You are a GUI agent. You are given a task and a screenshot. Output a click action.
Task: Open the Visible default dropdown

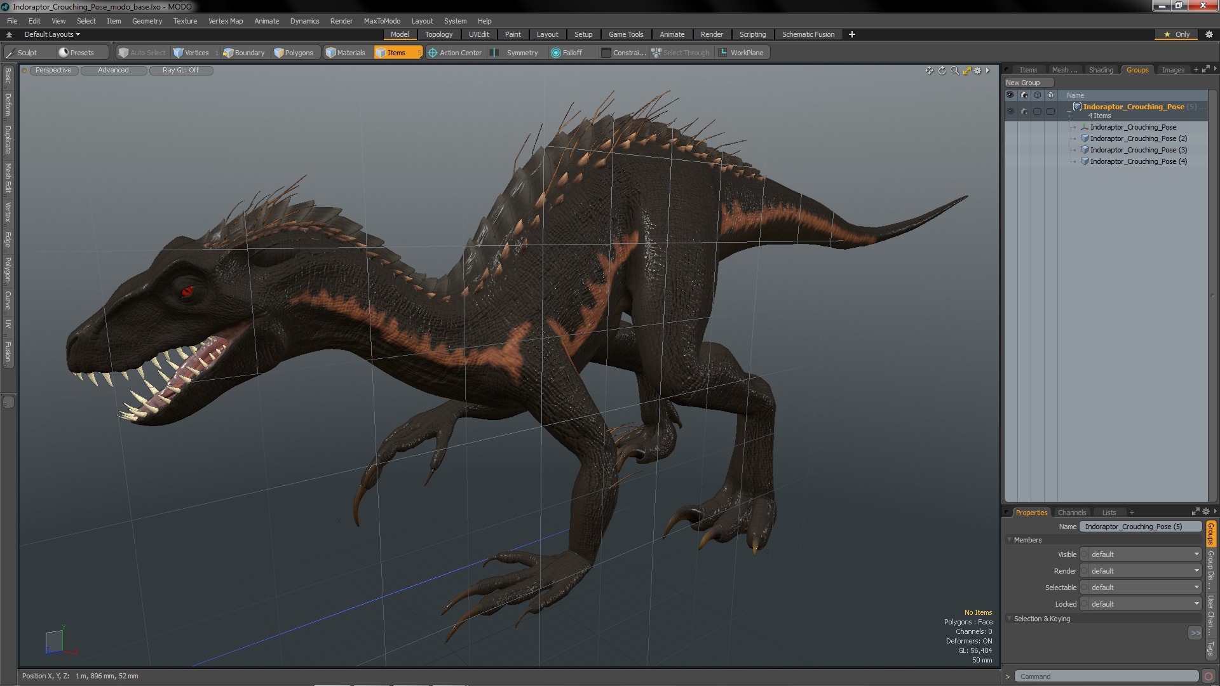pyautogui.click(x=1144, y=555)
